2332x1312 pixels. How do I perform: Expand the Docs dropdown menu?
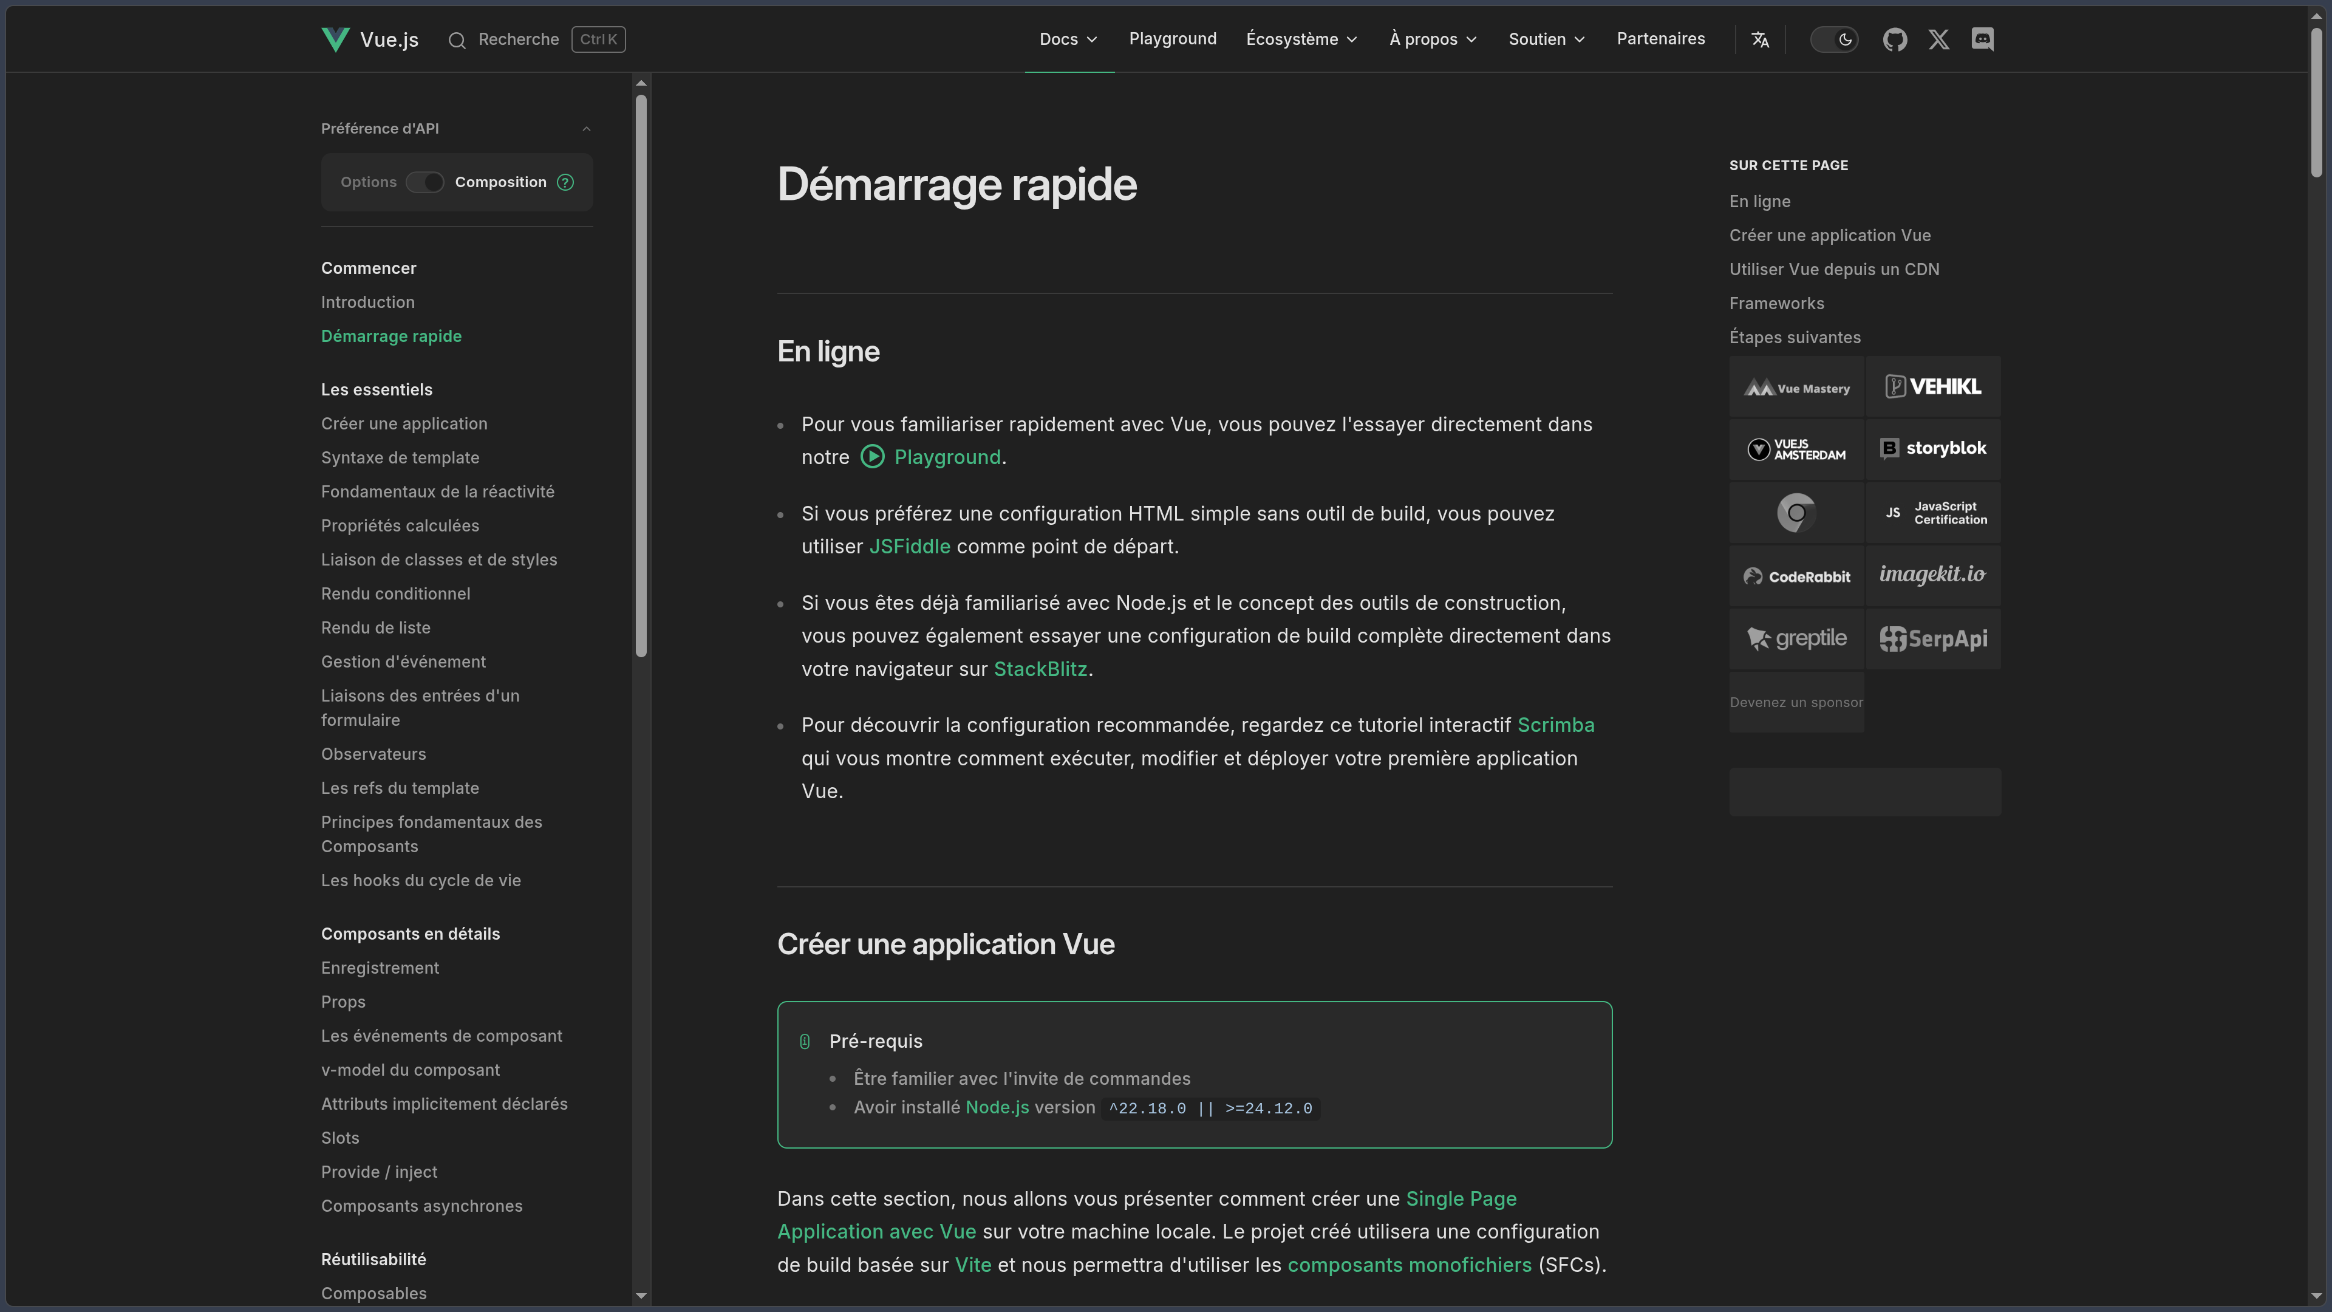(x=1069, y=39)
